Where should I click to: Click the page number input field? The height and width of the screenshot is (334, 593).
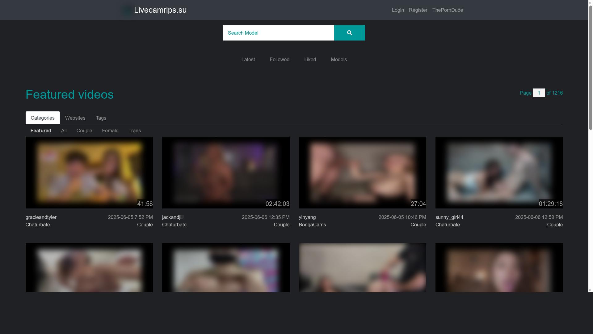[x=539, y=93]
